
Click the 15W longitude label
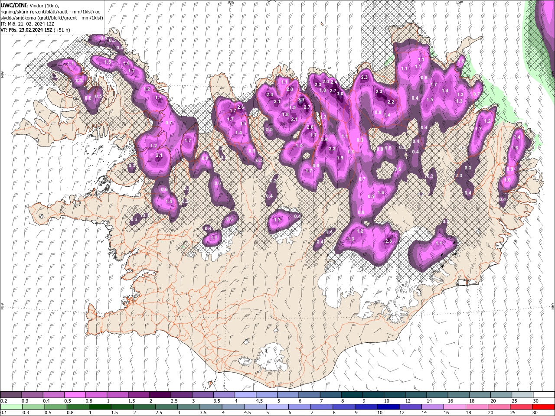tap(459, 2)
